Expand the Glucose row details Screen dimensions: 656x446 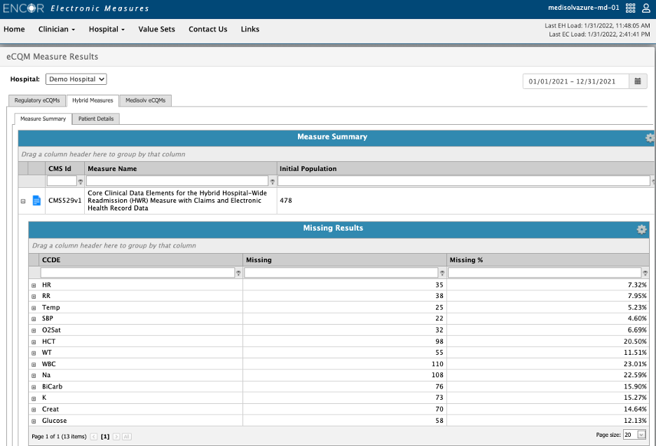click(x=33, y=420)
